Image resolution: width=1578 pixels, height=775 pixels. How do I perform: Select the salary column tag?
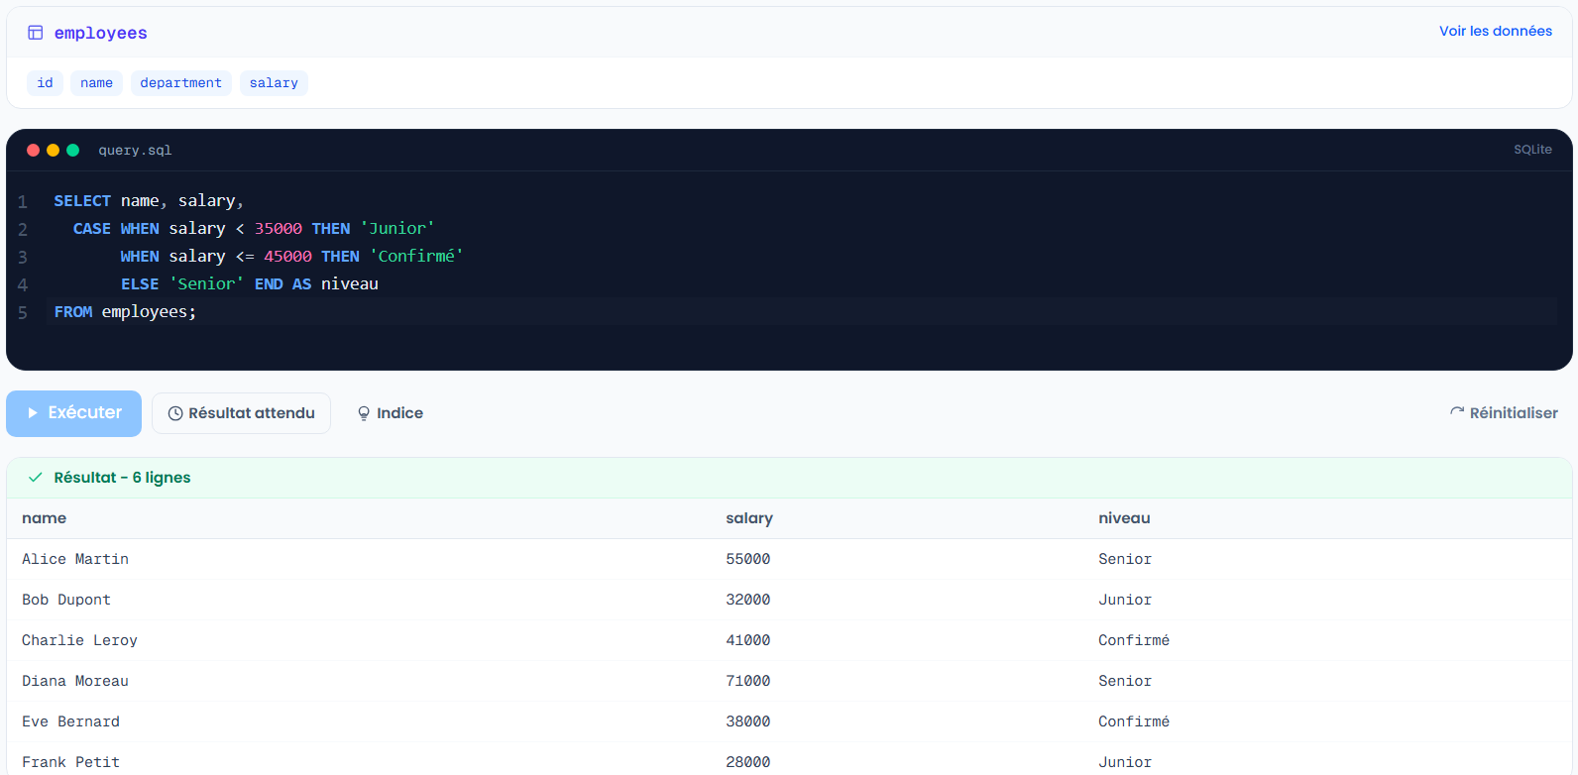pyautogui.click(x=274, y=83)
